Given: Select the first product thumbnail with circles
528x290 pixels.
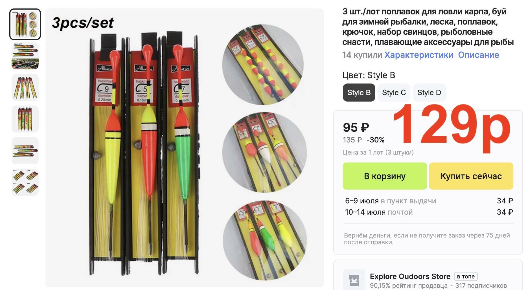Looking at the screenshot, I should coord(25,24).
